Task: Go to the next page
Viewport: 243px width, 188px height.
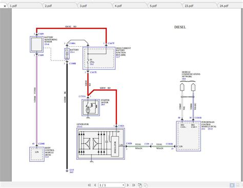Action: (x=128, y=185)
